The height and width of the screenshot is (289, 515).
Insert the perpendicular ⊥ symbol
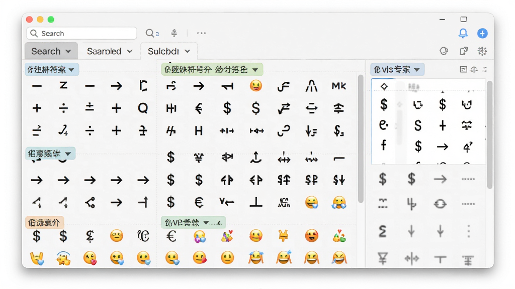pyautogui.click(x=256, y=202)
